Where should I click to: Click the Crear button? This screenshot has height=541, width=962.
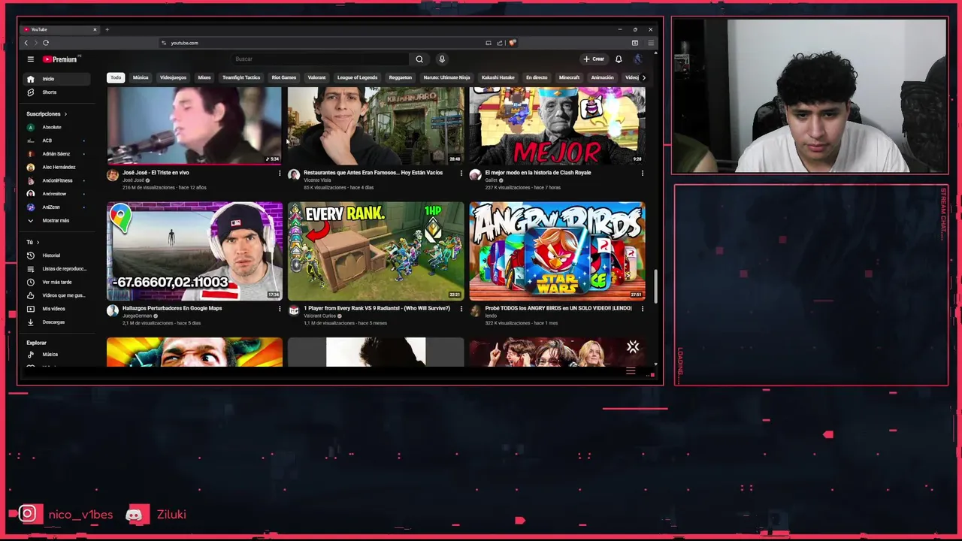pyautogui.click(x=594, y=59)
